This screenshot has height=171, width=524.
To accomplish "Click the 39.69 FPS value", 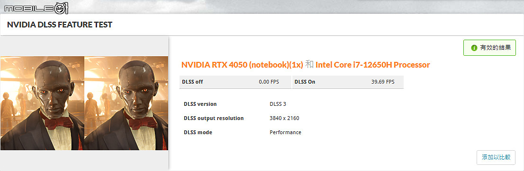I will [x=383, y=82].
